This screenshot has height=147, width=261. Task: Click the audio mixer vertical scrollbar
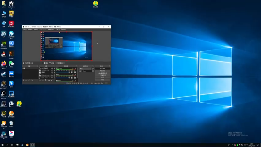[77, 73]
